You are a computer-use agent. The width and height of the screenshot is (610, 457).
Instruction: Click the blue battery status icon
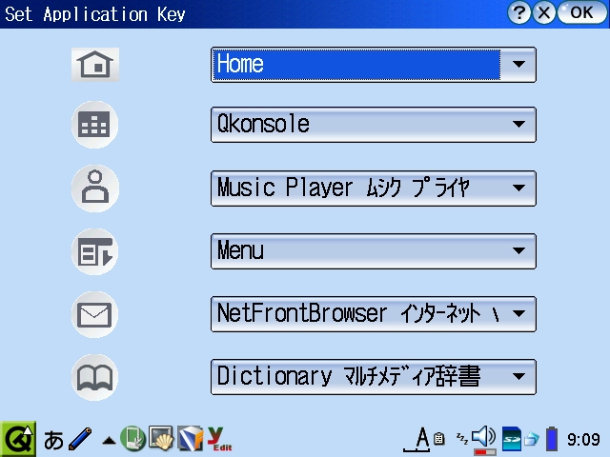[552, 439]
